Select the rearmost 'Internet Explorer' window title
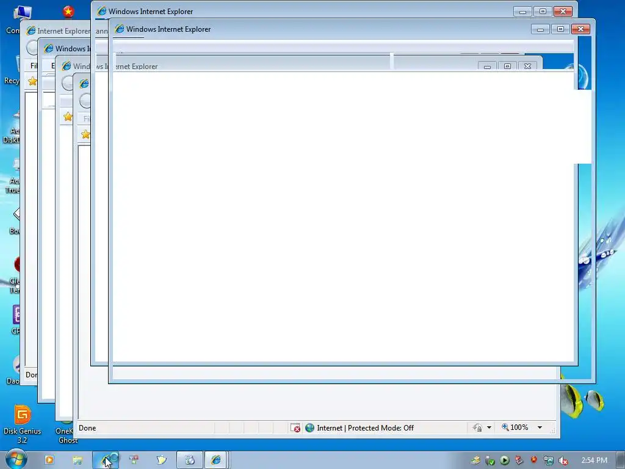This screenshot has width=625, height=469. click(x=63, y=31)
